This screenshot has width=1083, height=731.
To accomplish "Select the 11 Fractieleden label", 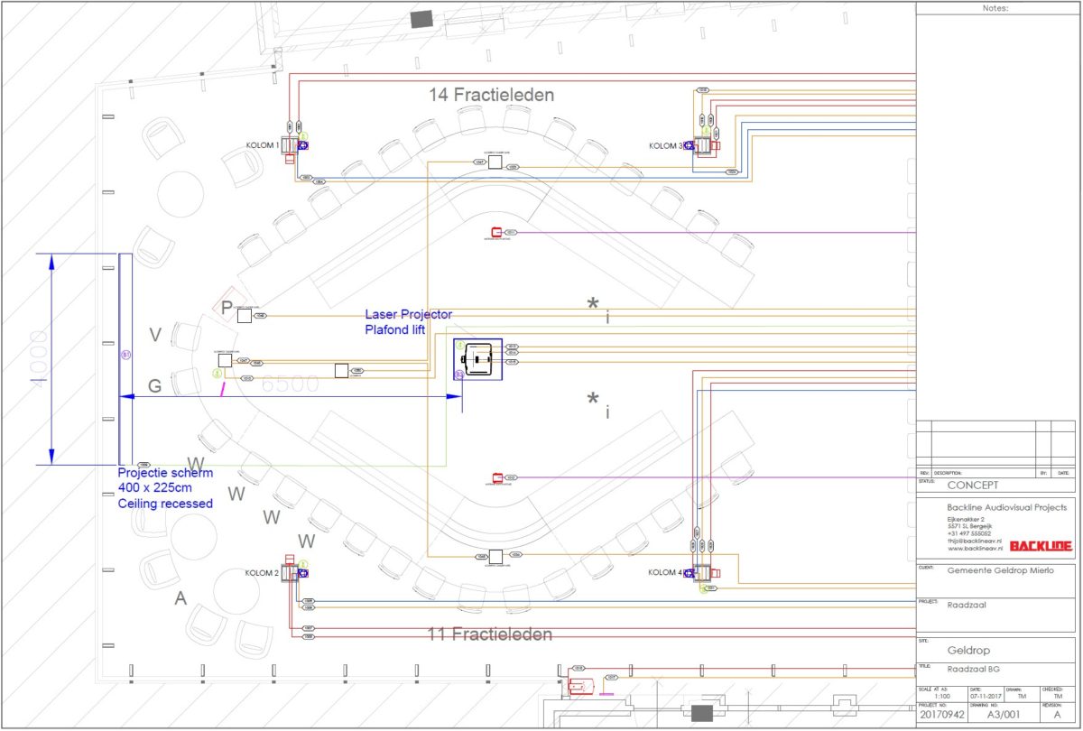I will (490, 634).
